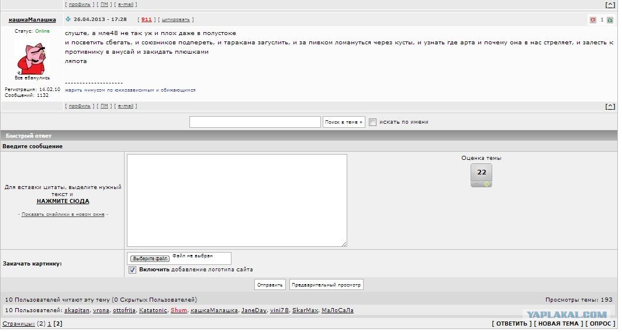The width and height of the screenshot is (622, 332).
Task: Click the 'Выберите файл' upload button
Action: pos(151,260)
